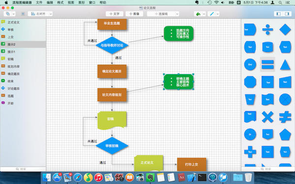This screenshot has height=184, width=295.
Task: Open the 格式 menu
Action: coord(60,2)
